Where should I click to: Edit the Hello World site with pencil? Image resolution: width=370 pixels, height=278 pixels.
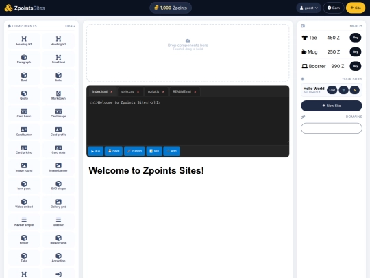pos(355,90)
